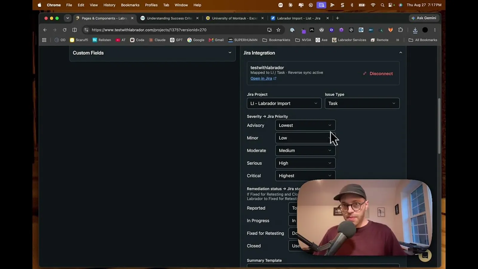Open the Chrome side panel icon
478x269 pixels.
point(74,30)
